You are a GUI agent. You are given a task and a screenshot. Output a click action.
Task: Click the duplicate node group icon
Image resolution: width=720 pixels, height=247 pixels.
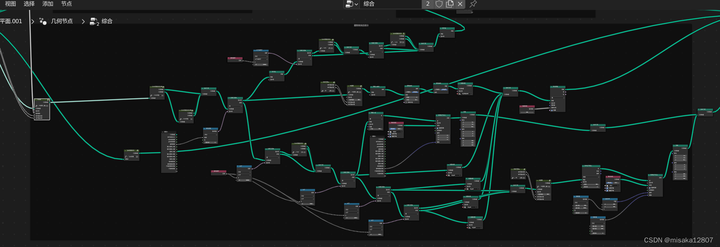[x=450, y=4]
